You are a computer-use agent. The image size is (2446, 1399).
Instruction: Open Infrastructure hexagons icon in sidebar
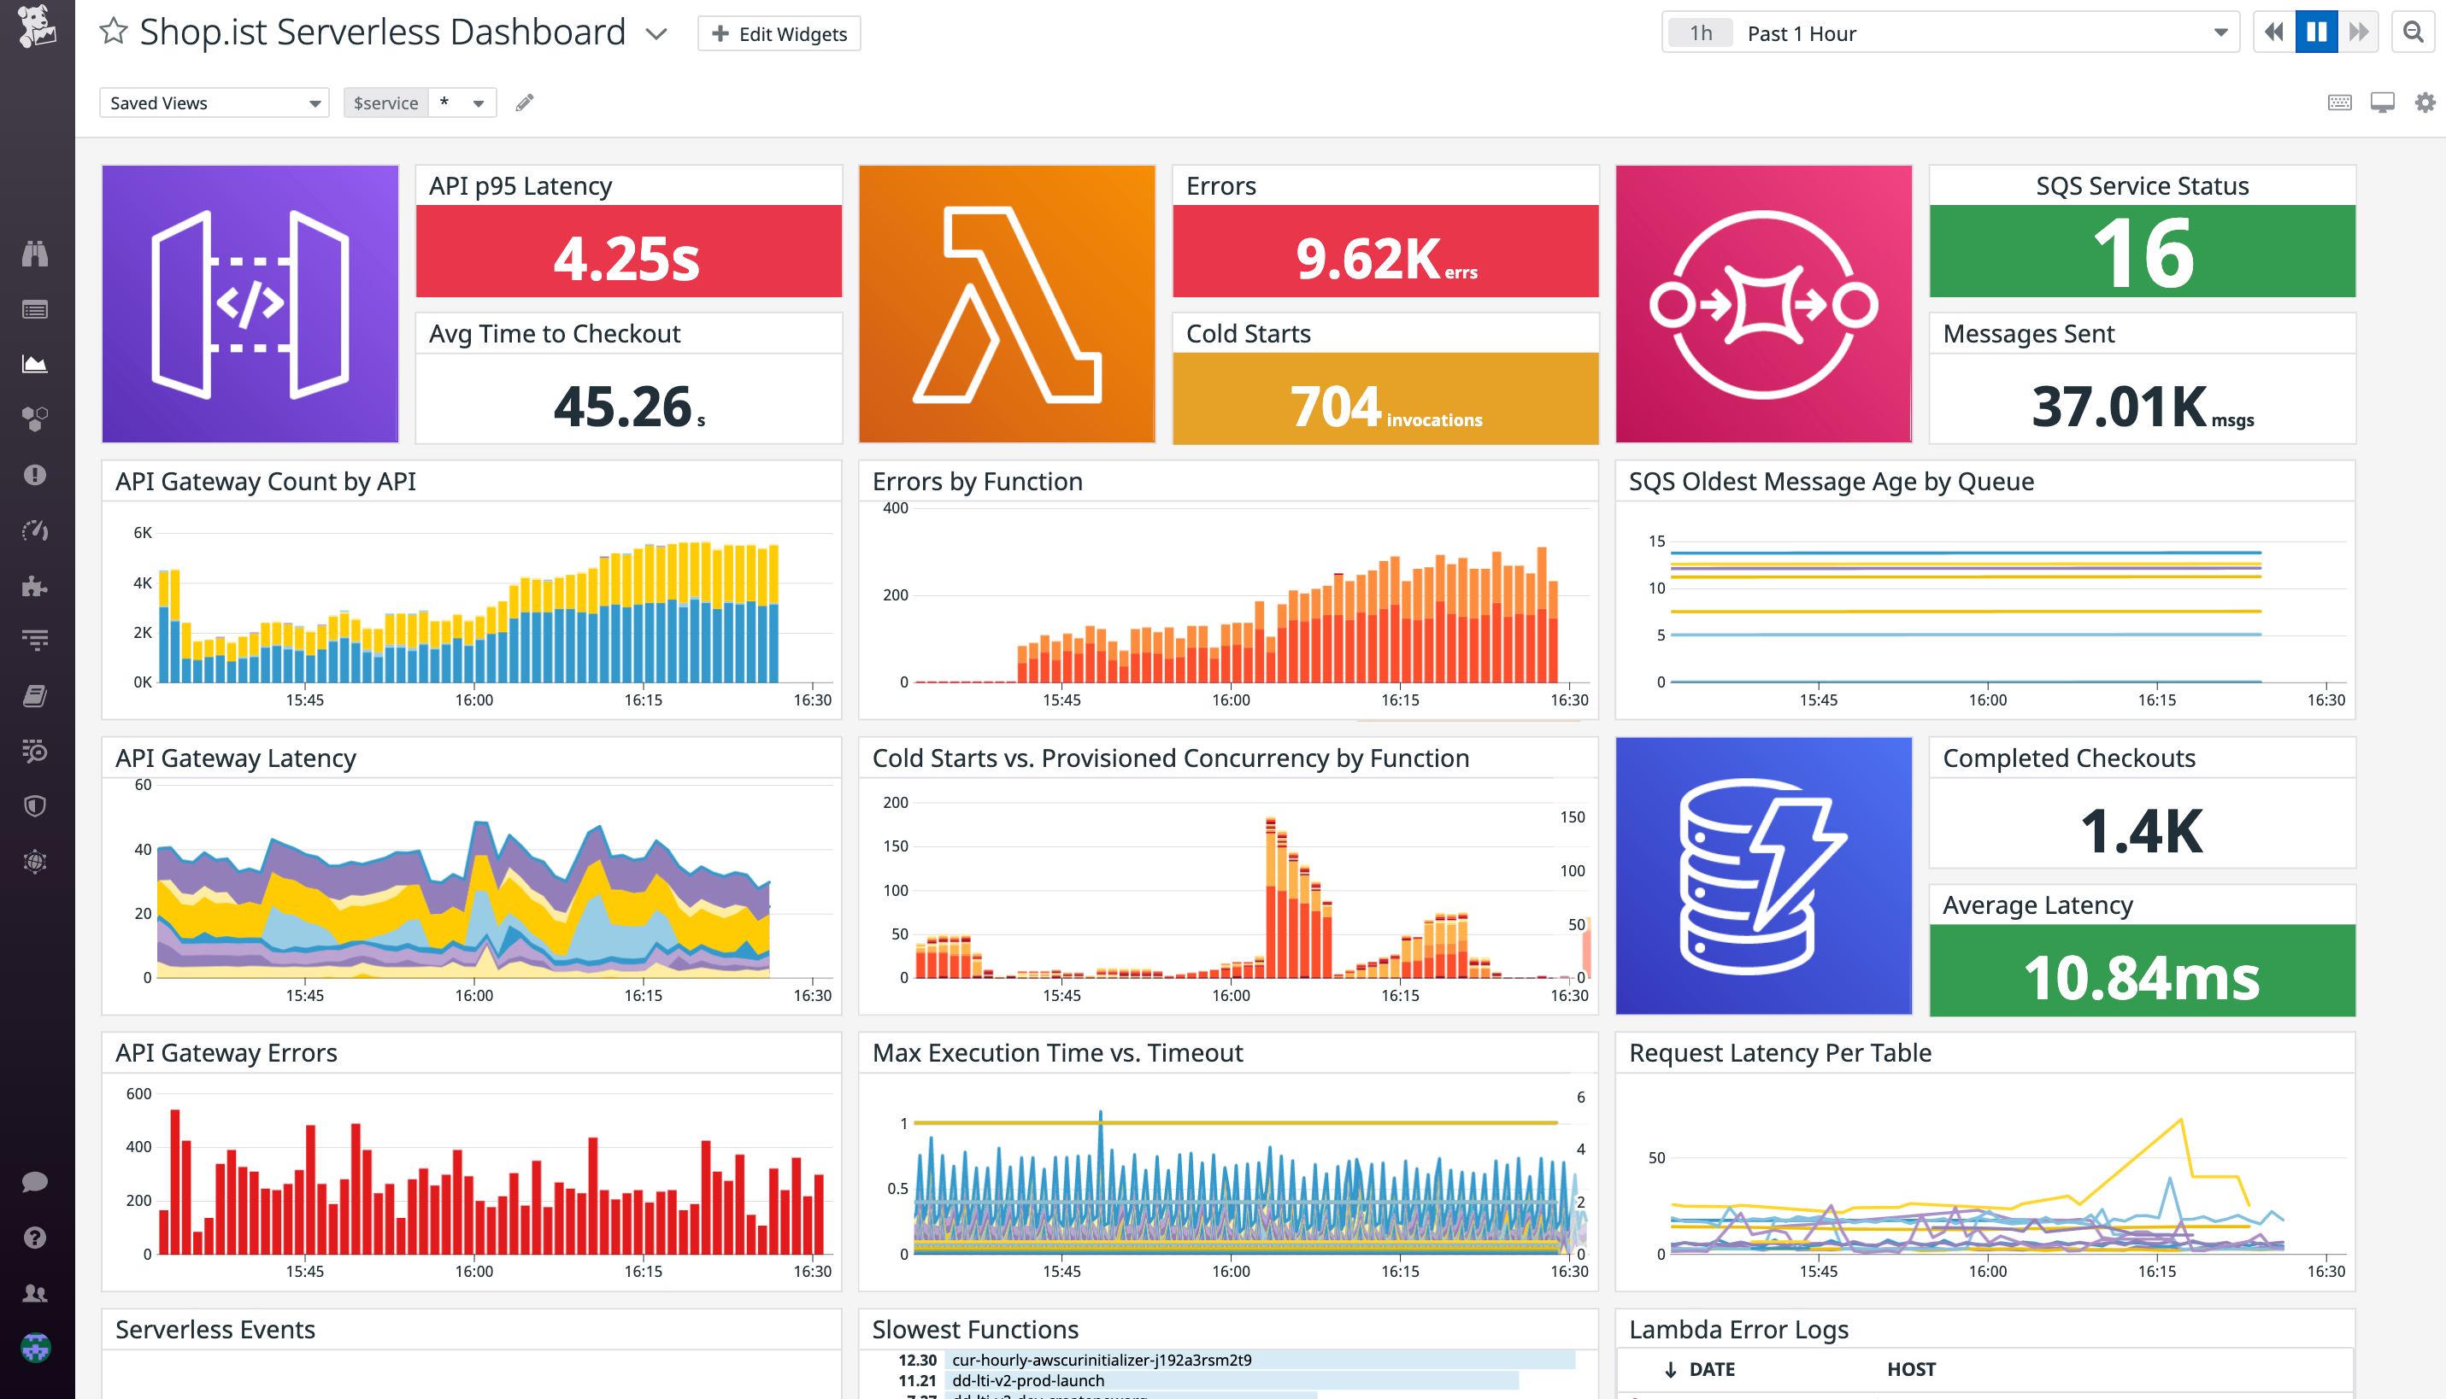[36, 419]
